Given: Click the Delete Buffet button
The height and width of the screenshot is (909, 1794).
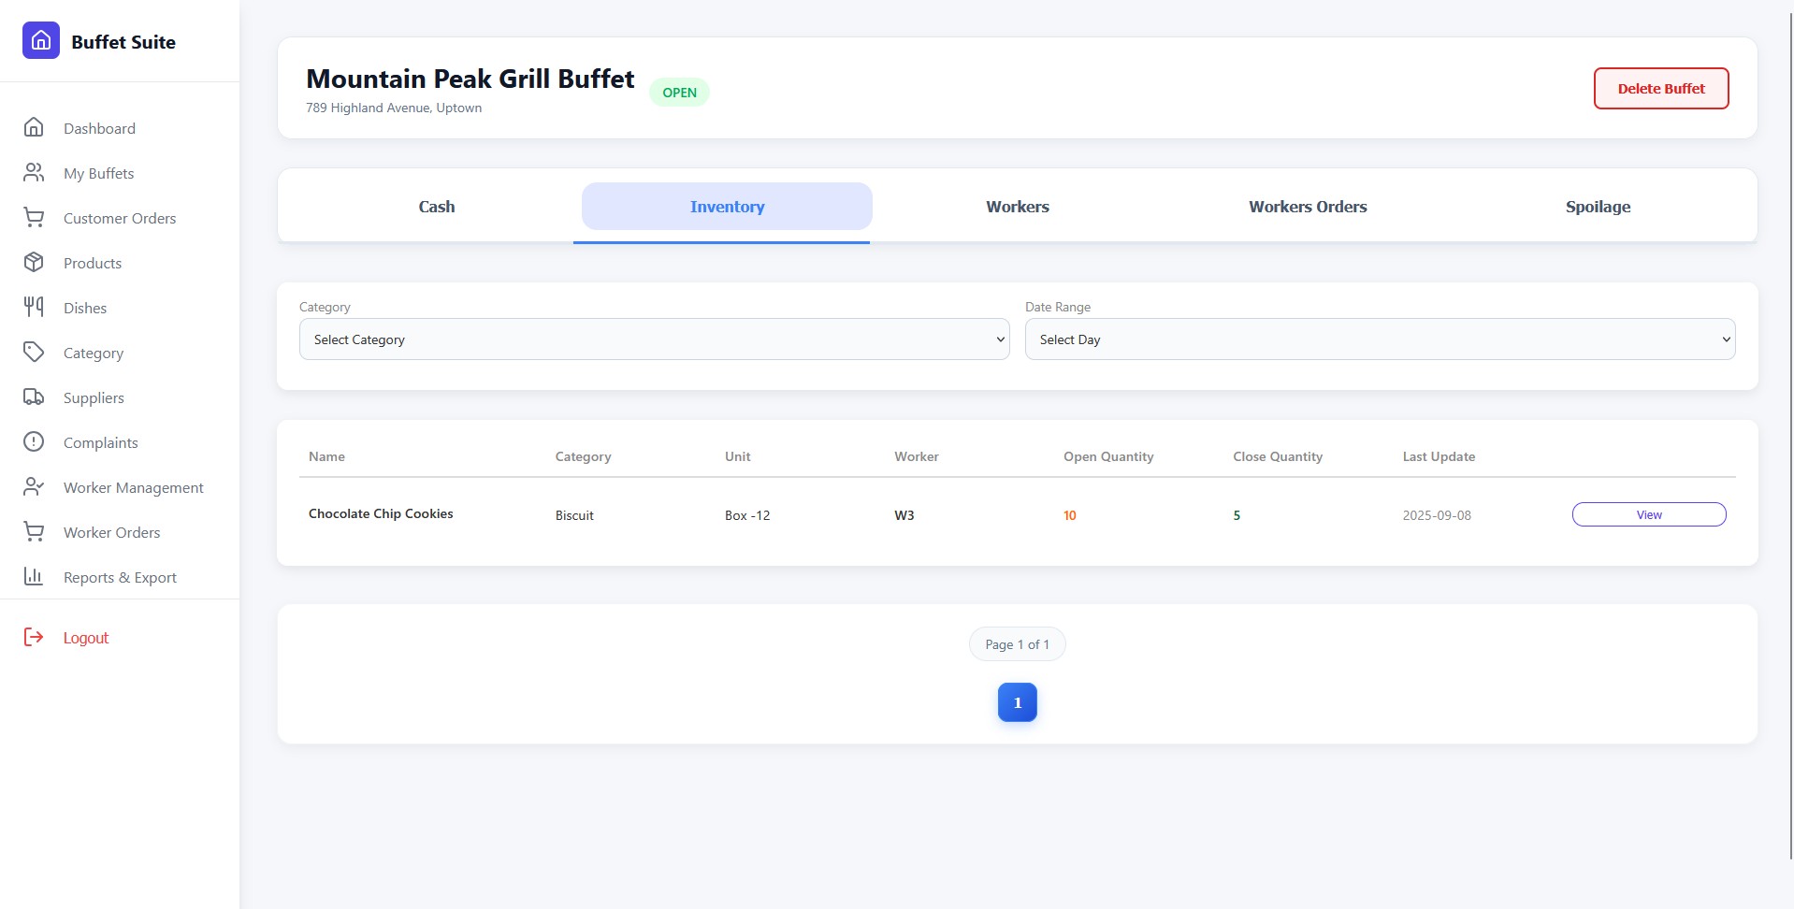Looking at the screenshot, I should [x=1660, y=88].
